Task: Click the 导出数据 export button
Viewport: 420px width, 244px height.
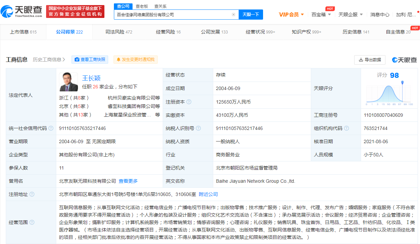Action: point(370,60)
